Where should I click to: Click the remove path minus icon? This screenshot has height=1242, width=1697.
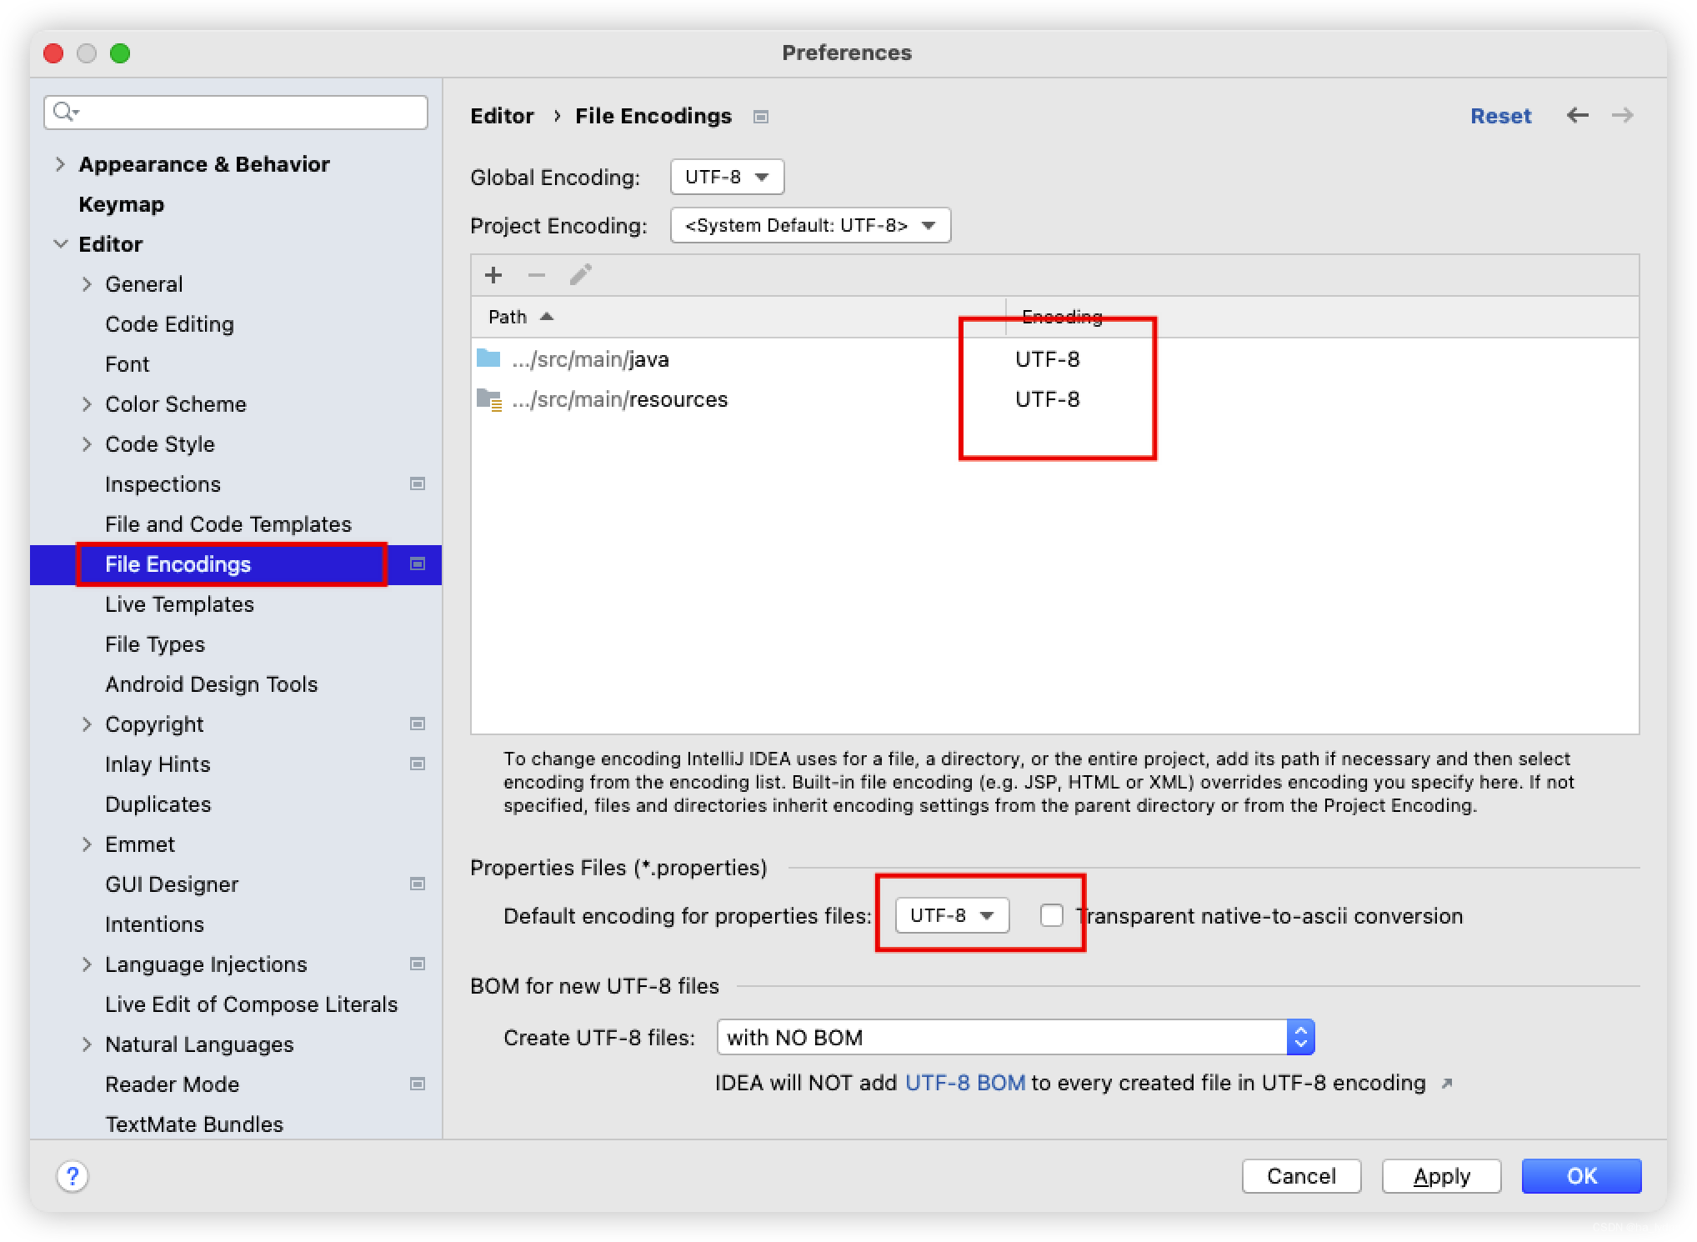coord(537,275)
